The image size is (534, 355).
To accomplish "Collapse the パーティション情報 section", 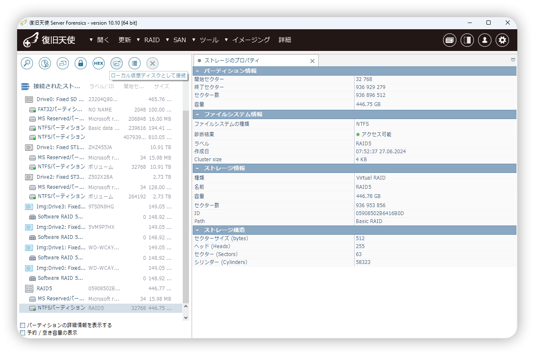I will (x=197, y=71).
